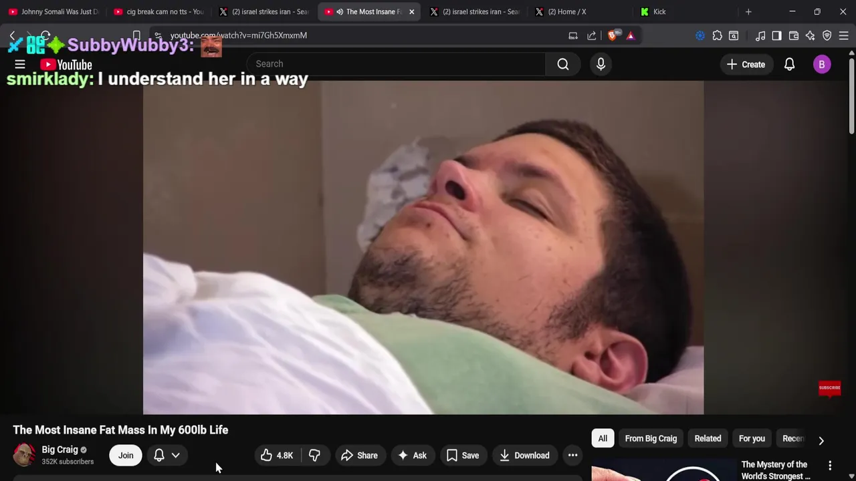Screen dimensions: 856x481
Task: Open the music note playlist icon
Action: pos(760,35)
